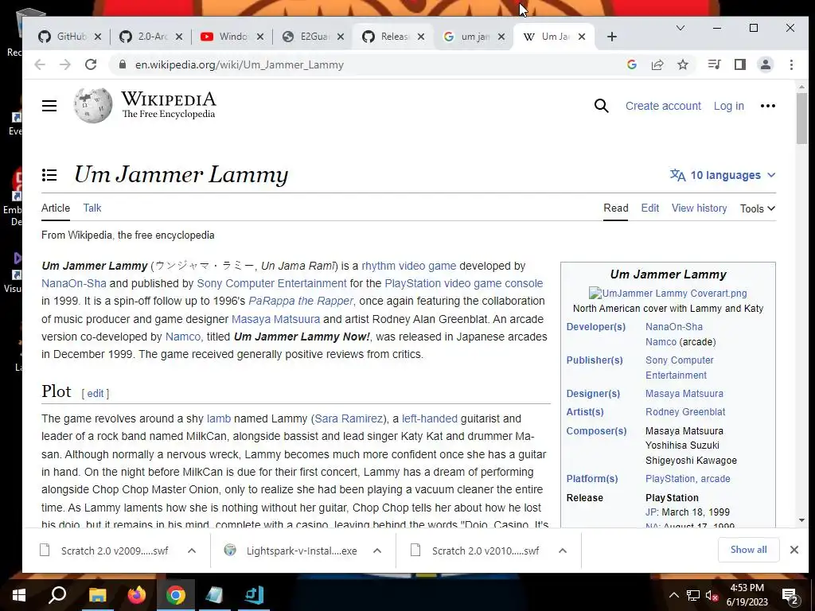This screenshot has height=611, width=815.
Task: Go forward with the browser forward arrow
Action: 65,64
